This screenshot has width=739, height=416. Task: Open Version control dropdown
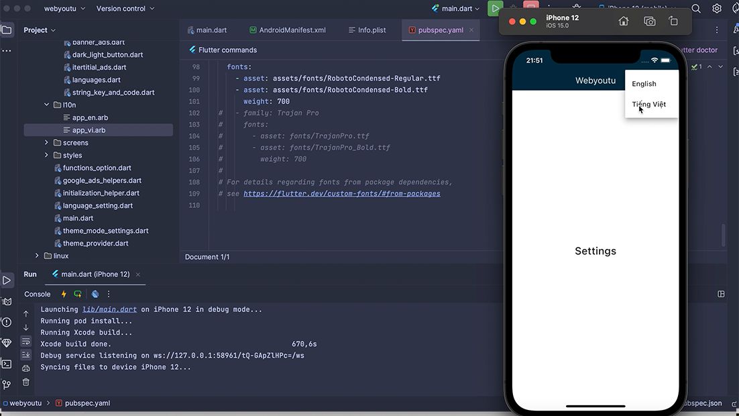click(125, 9)
